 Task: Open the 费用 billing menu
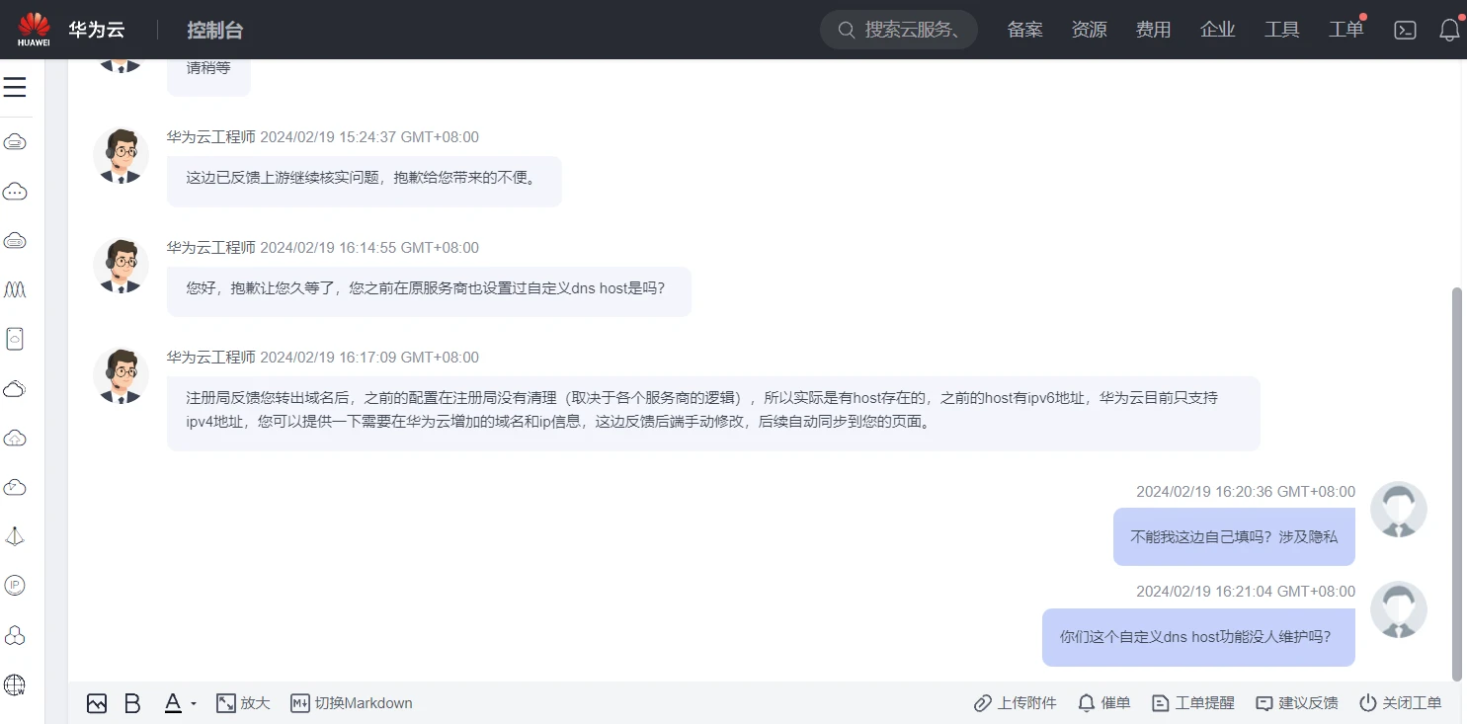[x=1153, y=30]
